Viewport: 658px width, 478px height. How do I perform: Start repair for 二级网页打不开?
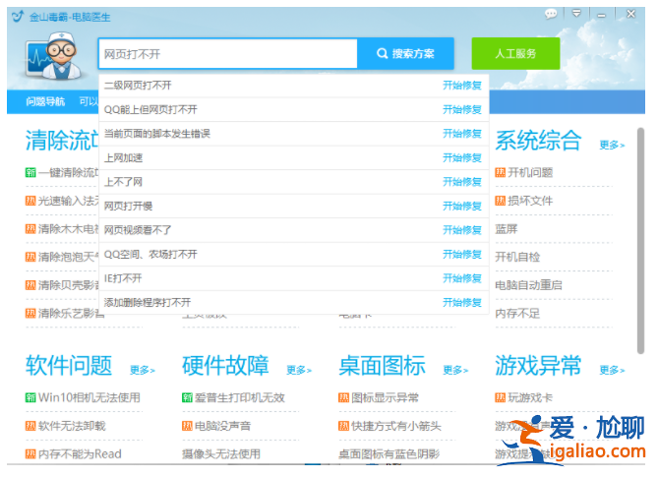pyautogui.click(x=462, y=86)
